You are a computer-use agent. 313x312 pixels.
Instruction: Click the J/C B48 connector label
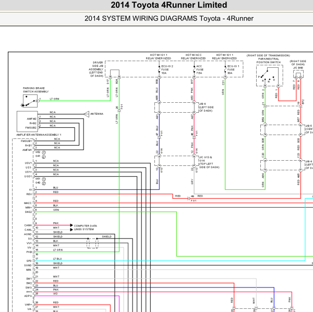pyautogui.click(x=298, y=68)
